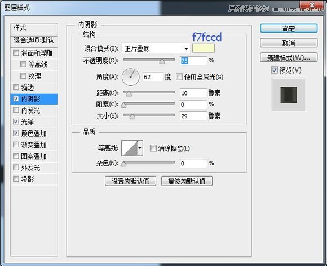This screenshot has height=266, width=327.
Task: Click 设置为默认值 button
Action: click(131, 181)
